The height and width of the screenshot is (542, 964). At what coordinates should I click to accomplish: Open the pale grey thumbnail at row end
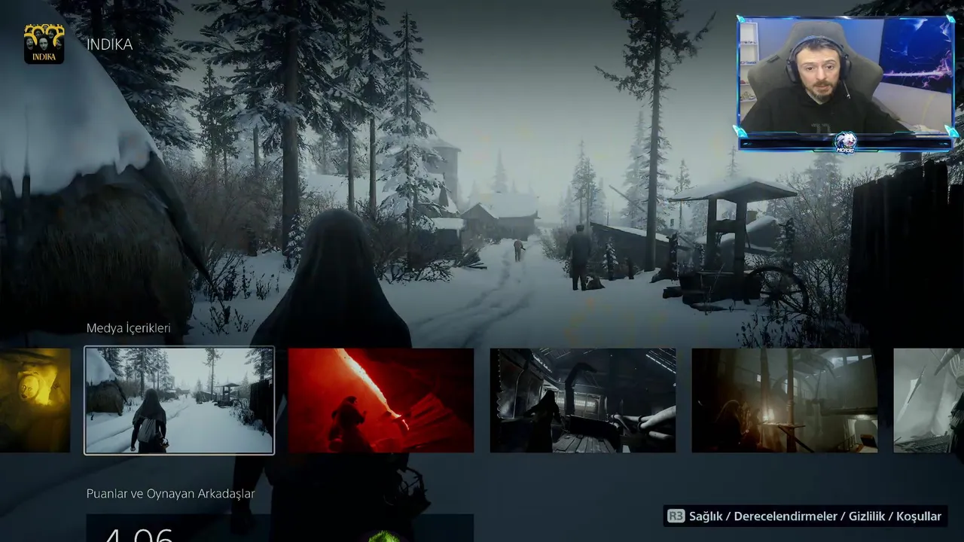tap(929, 400)
